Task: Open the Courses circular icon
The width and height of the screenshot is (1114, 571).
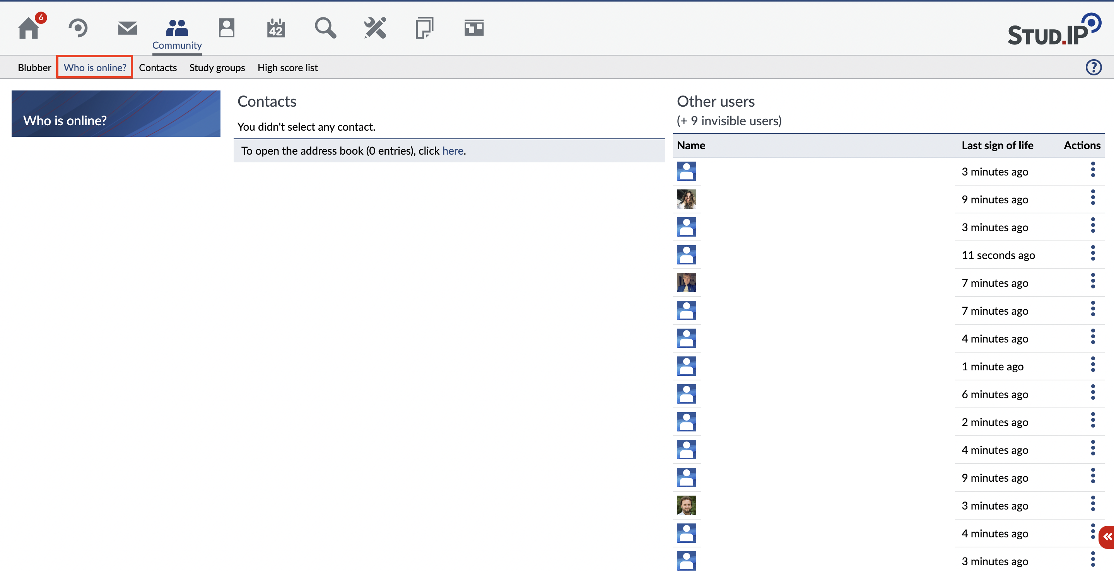Action: [78, 29]
